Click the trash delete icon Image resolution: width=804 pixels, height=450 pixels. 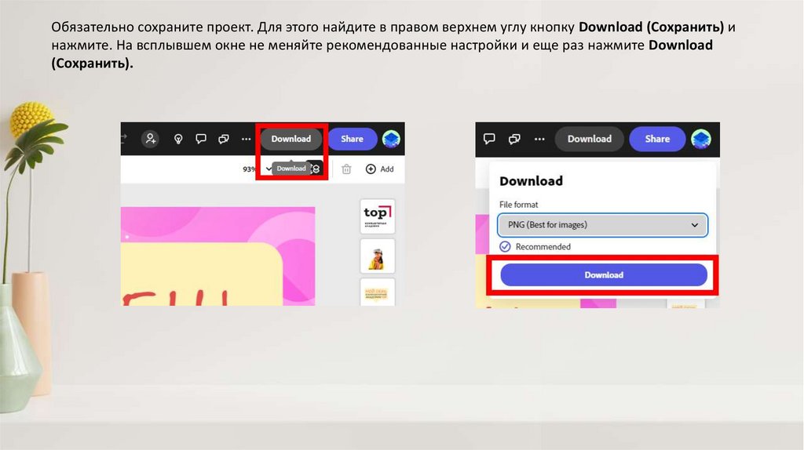(346, 169)
